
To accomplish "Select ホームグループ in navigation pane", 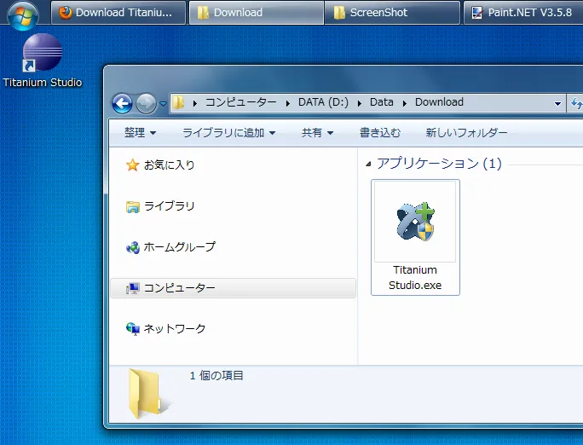I will (x=180, y=246).
